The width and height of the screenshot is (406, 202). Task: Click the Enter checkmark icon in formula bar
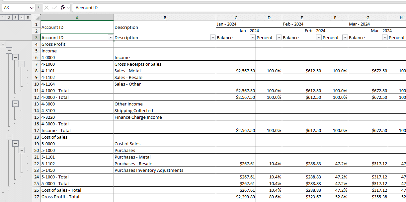[54, 8]
